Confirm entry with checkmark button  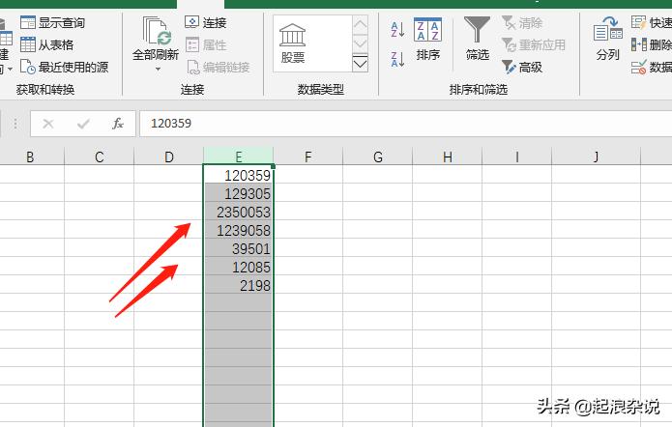click(83, 125)
